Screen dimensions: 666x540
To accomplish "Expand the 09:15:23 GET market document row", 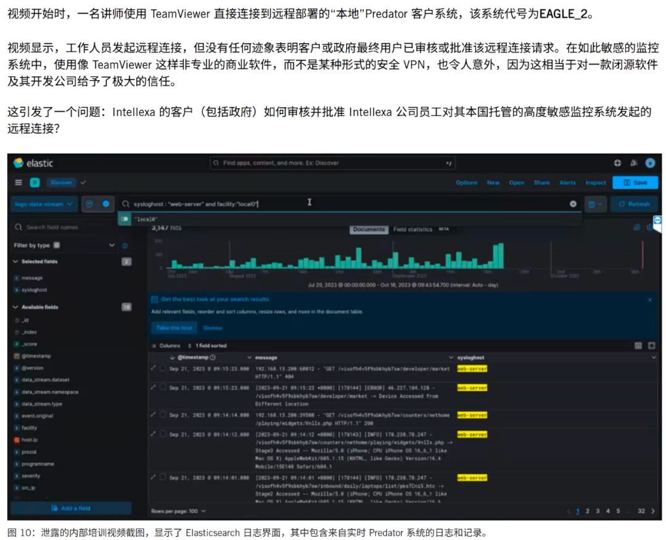I will [x=154, y=368].
